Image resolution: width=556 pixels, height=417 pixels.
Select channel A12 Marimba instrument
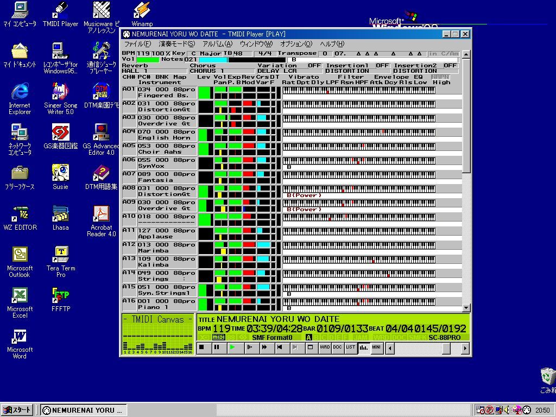(x=166, y=248)
